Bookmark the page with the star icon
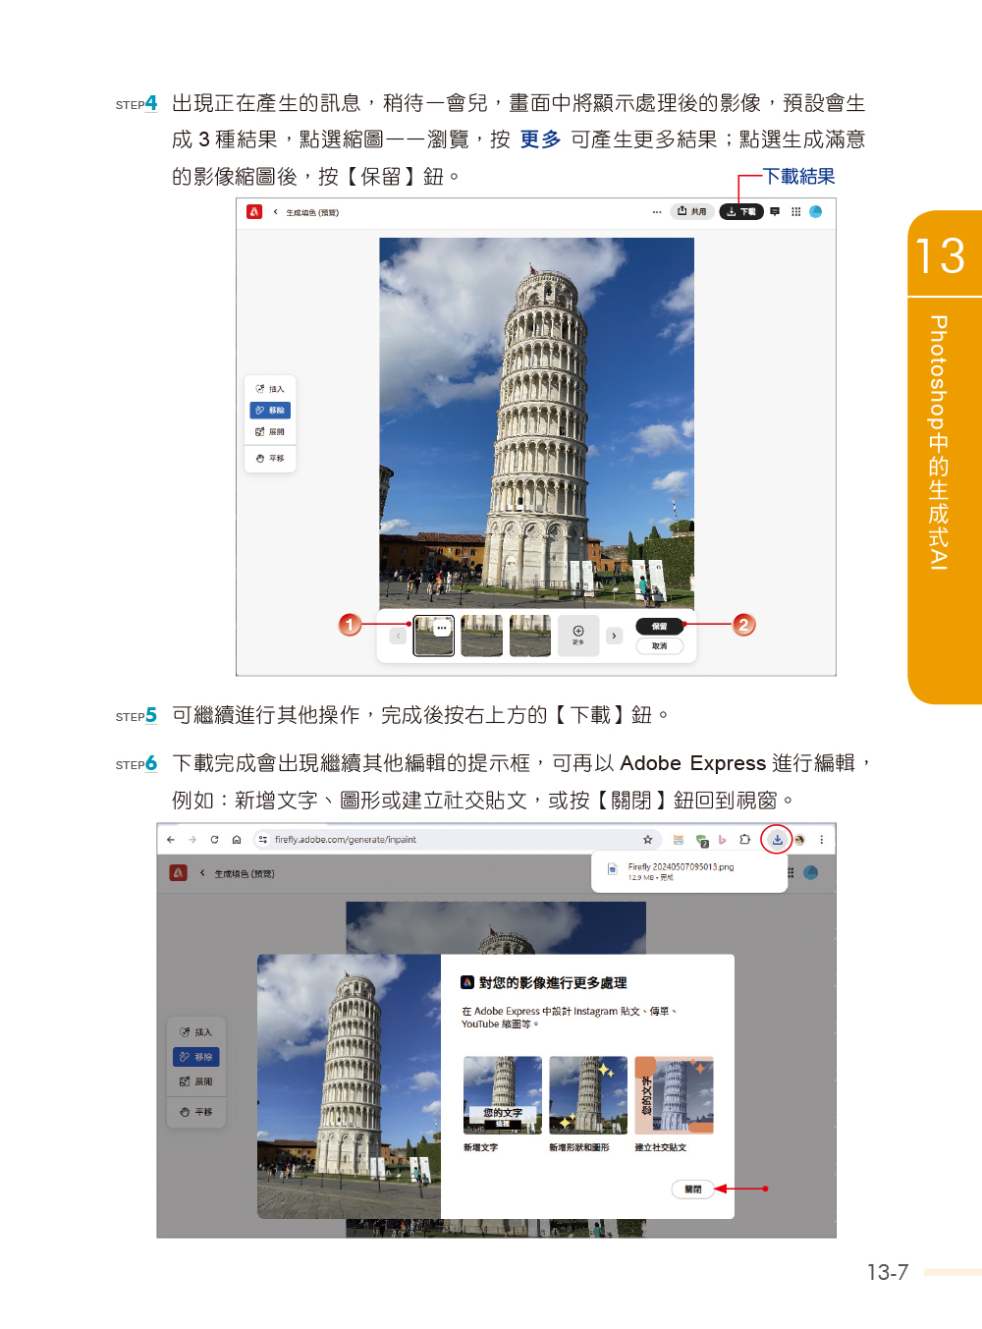Screen dimensions: 982x1329 [x=648, y=840]
